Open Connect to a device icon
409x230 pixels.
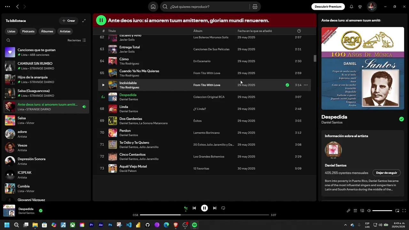pyautogui.click(x=362, y=211)
